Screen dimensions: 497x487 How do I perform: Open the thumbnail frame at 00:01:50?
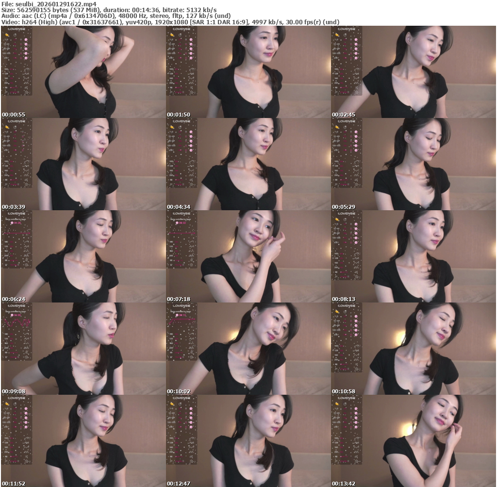[248, 72]
